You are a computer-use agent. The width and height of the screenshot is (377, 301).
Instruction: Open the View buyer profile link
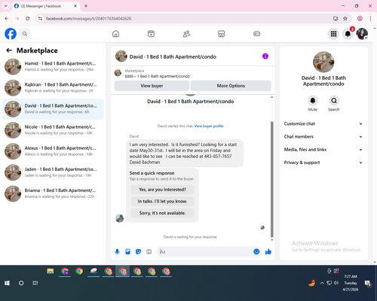click(209, 126)
